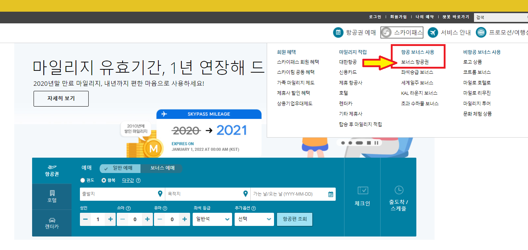Image resolution: width=528 pixels, height=250 pixels.
Task: Click the help icon next to 소아
Action: (x=128, y=208)
